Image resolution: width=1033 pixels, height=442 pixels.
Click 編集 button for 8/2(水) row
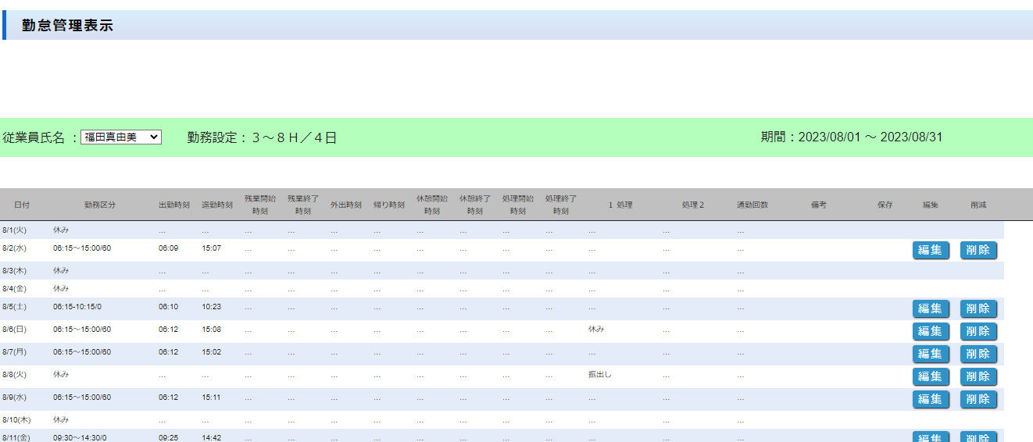point(931,250)
